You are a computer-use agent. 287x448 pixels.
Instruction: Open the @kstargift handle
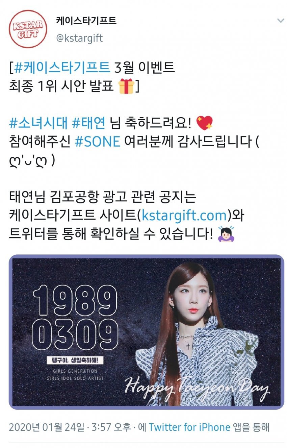click(x=79, y=38)
